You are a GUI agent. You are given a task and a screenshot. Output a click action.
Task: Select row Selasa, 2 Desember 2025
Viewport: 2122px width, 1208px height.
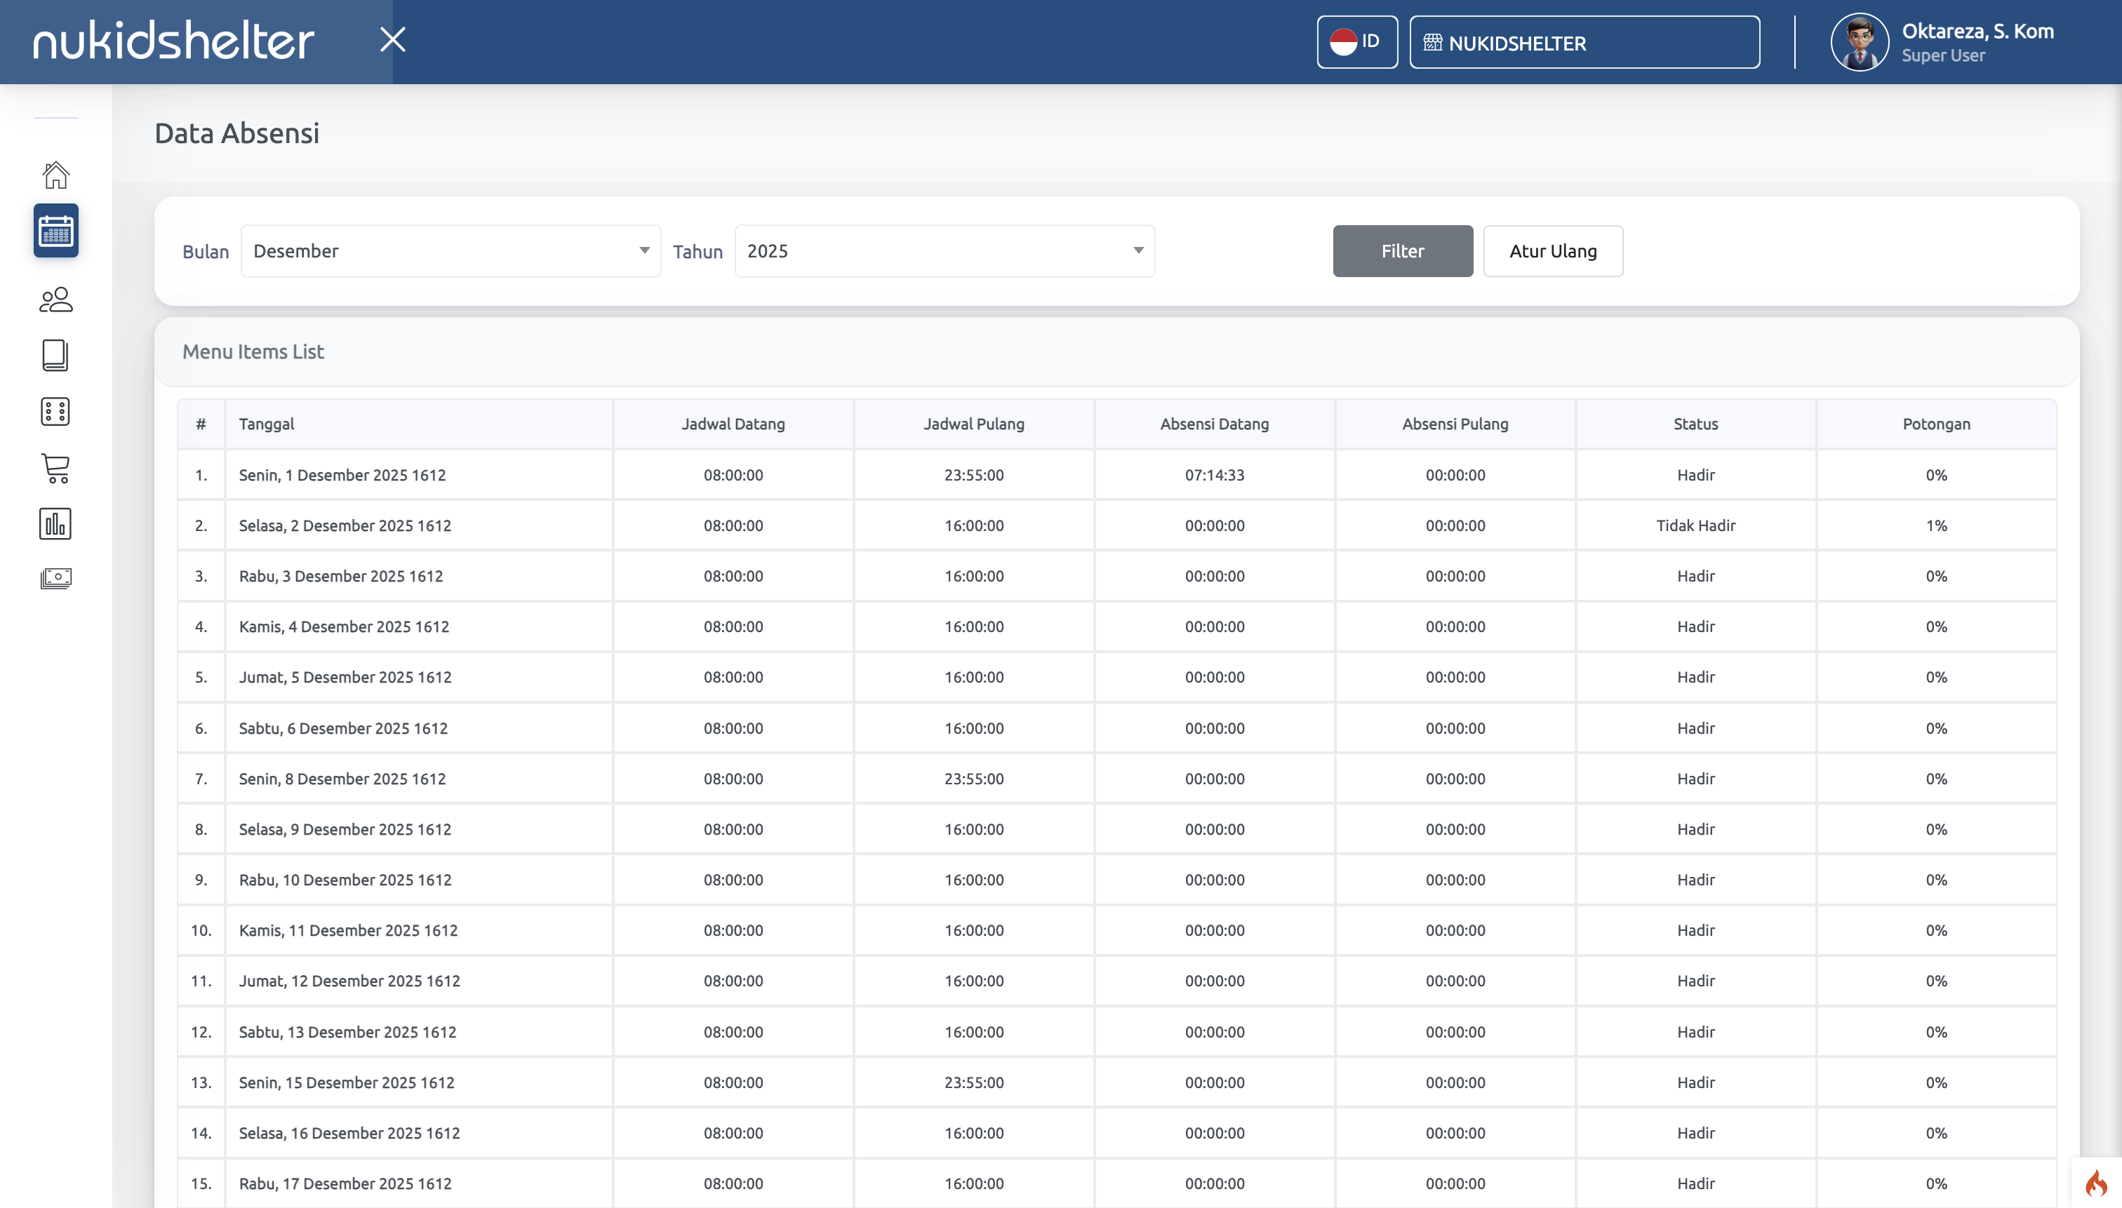point(345,525)
